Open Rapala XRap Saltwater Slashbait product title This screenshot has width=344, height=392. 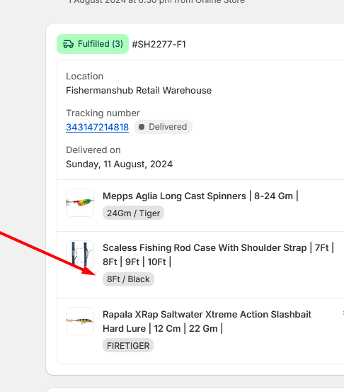(207, 321)
